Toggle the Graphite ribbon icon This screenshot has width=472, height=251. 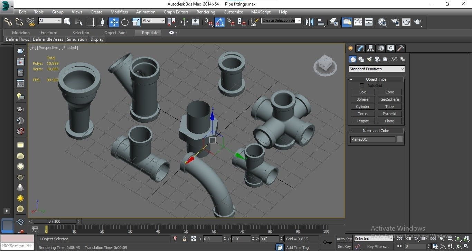(347, 22)
